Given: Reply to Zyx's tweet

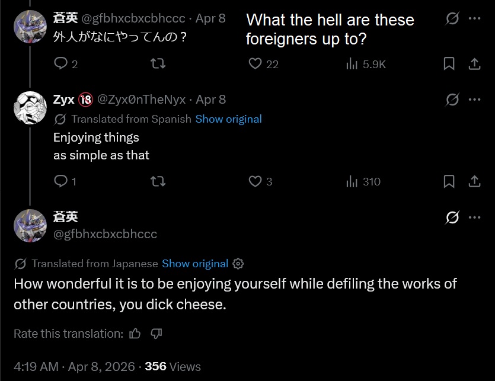Looking at the screenshot, I should [60, 181].
